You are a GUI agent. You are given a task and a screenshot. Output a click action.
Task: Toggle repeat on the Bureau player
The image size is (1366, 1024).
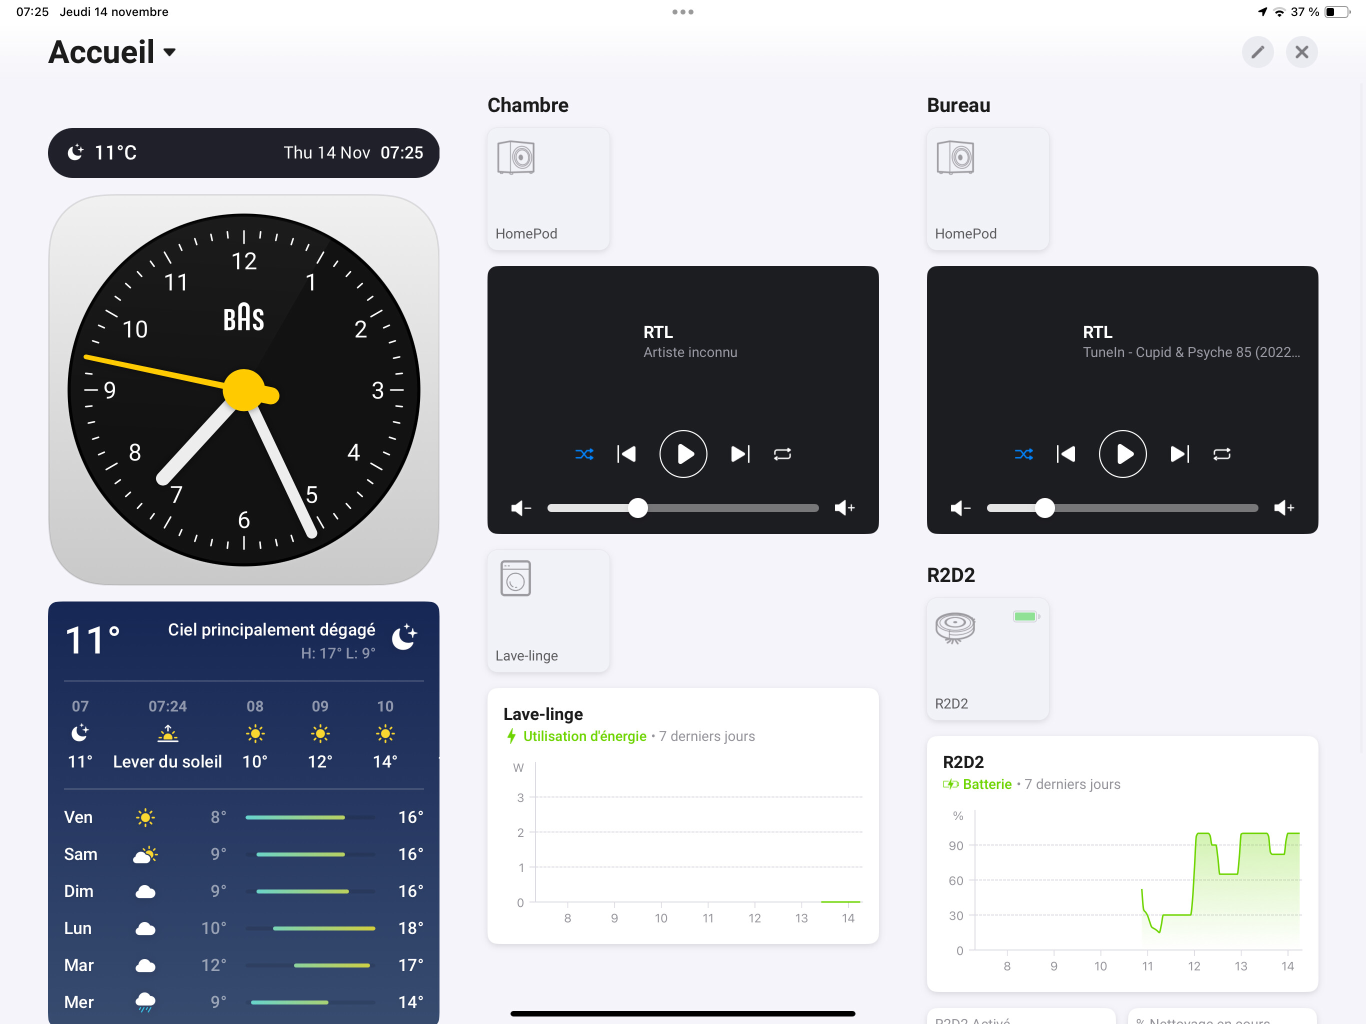[x=1221, y=454]
